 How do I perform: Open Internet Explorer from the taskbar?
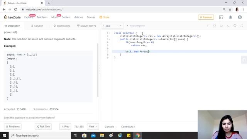tap(120, 136)
